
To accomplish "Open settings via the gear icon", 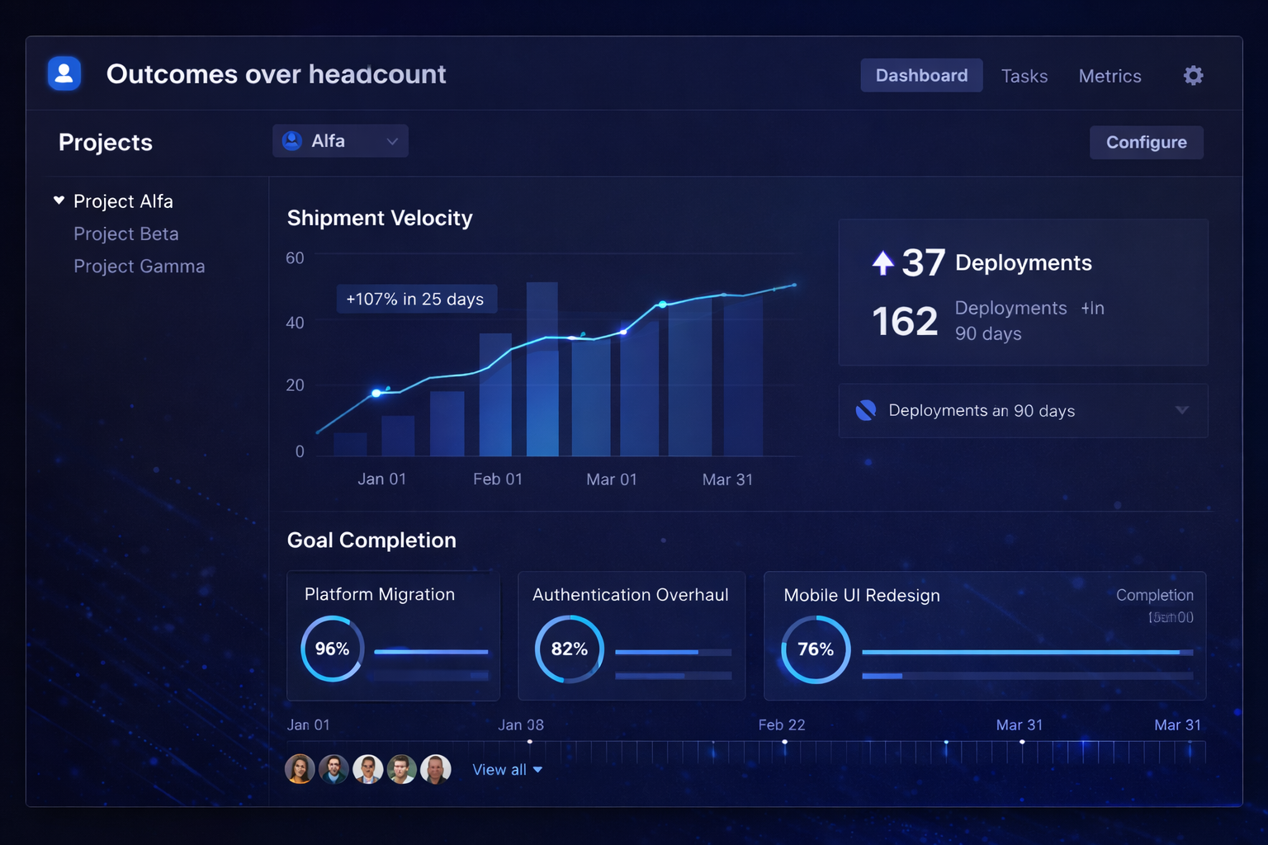I will (1193, 76).
